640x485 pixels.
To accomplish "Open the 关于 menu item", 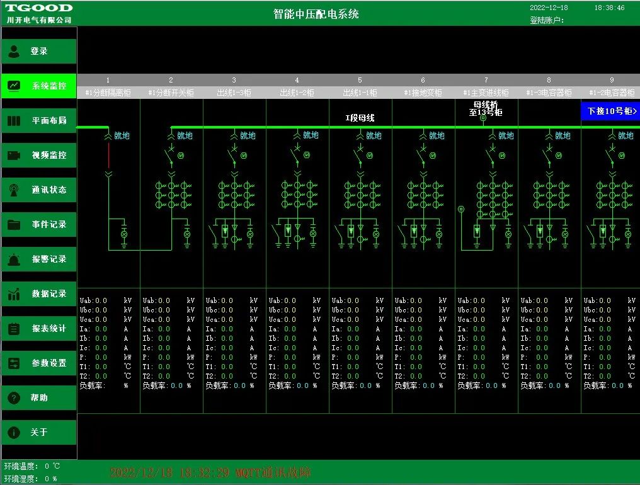I will pyautogui.click(x=39, y=432).
